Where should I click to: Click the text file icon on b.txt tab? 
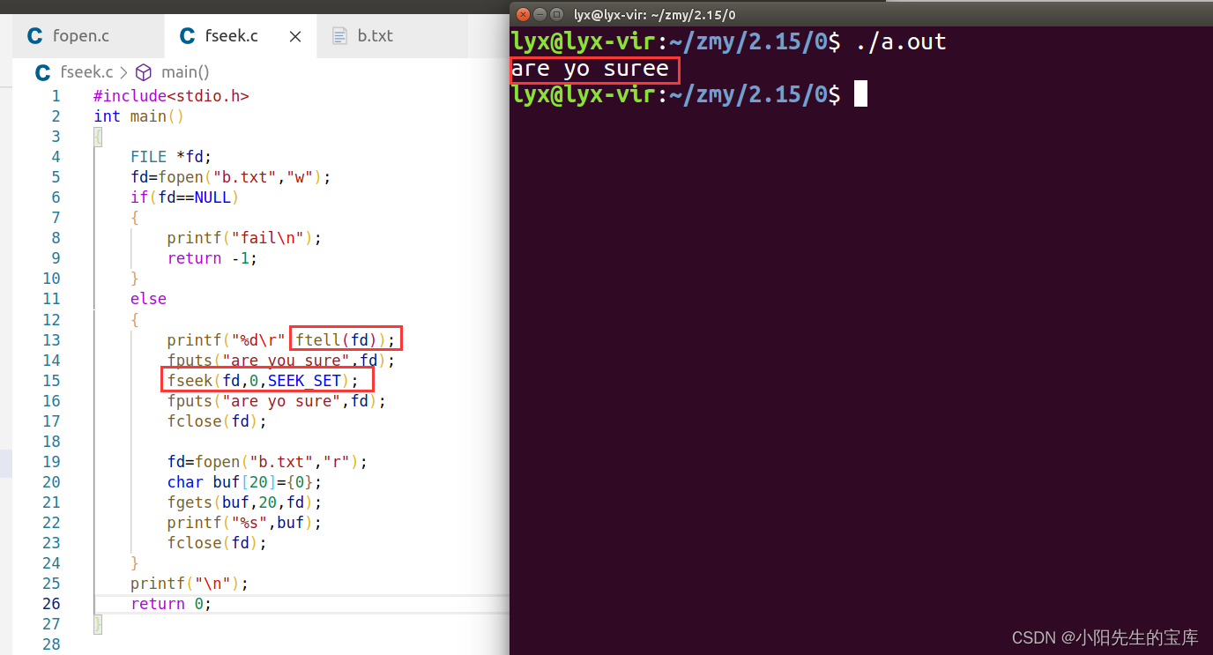[339, 36]
